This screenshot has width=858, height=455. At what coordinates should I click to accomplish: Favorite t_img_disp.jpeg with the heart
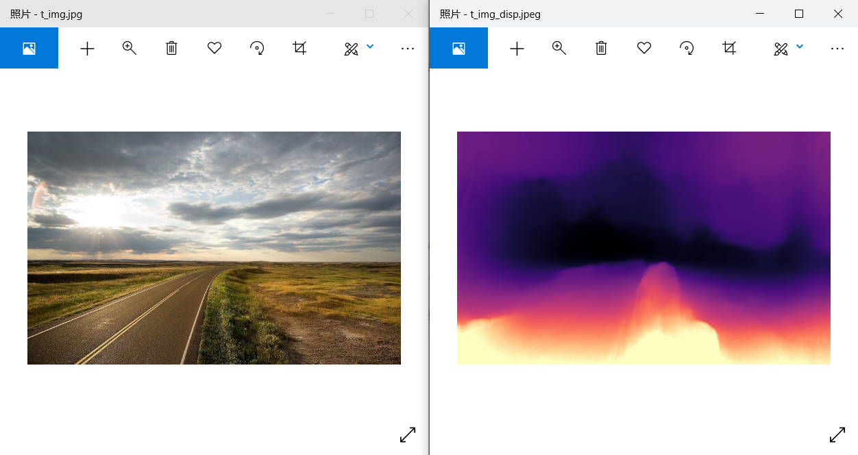pyautogui.click(x=643, y=48)
